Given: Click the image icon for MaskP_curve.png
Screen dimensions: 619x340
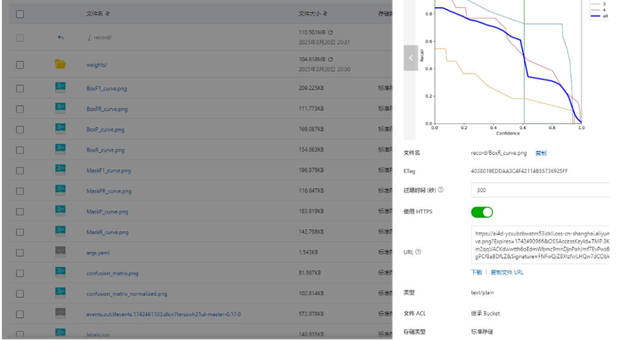Looking at the screenshot, I should click(61, 211).
